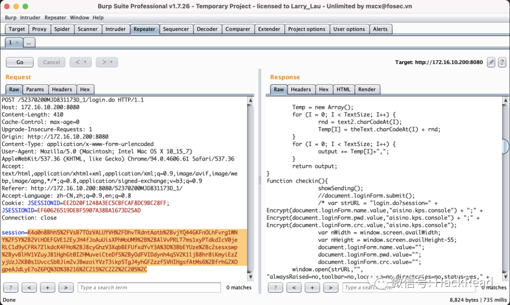Open Repeater help question mark icon
510x305 pixels.
coord(502,62)
